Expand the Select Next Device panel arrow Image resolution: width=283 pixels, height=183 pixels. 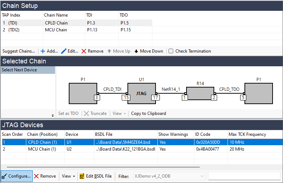coord(53,115)
